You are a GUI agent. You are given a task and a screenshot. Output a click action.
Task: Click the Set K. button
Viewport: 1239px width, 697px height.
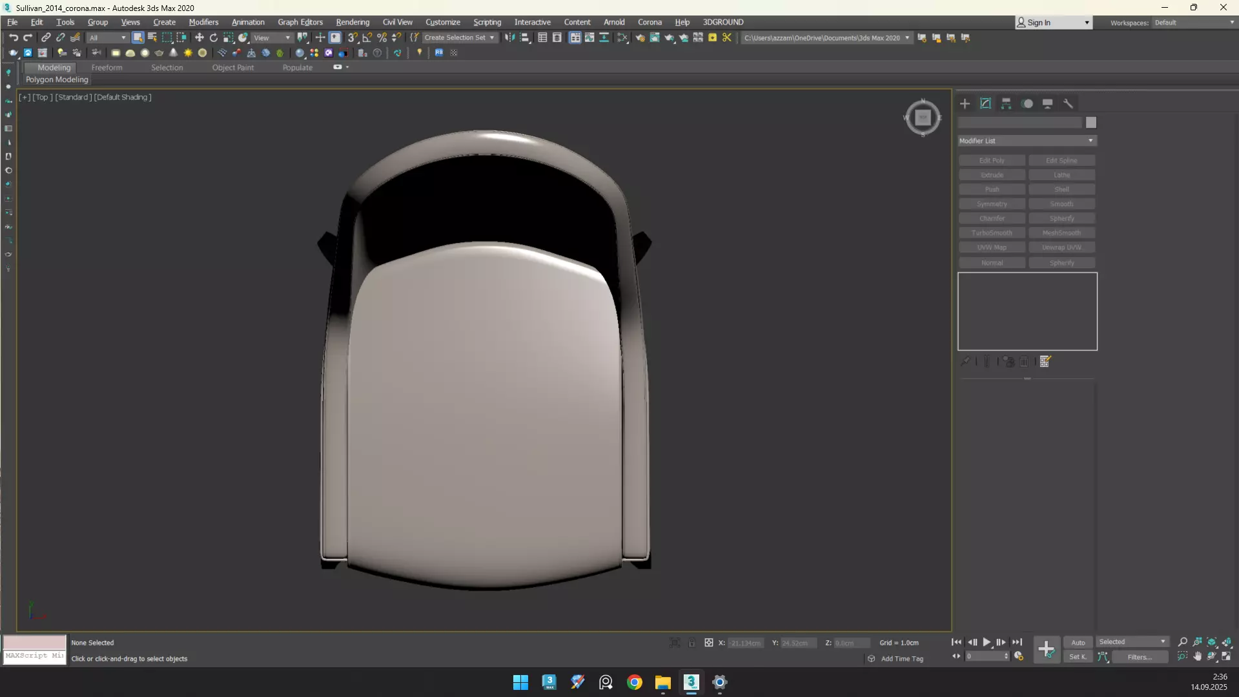[x=1078, y=657]
